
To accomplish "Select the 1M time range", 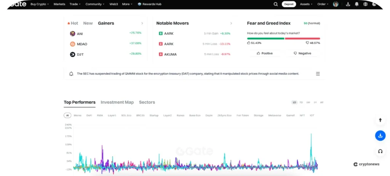I will click(x=308, y=102).
